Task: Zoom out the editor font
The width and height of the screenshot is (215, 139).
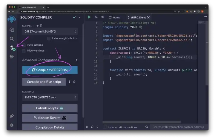Action: pos(96,17)
